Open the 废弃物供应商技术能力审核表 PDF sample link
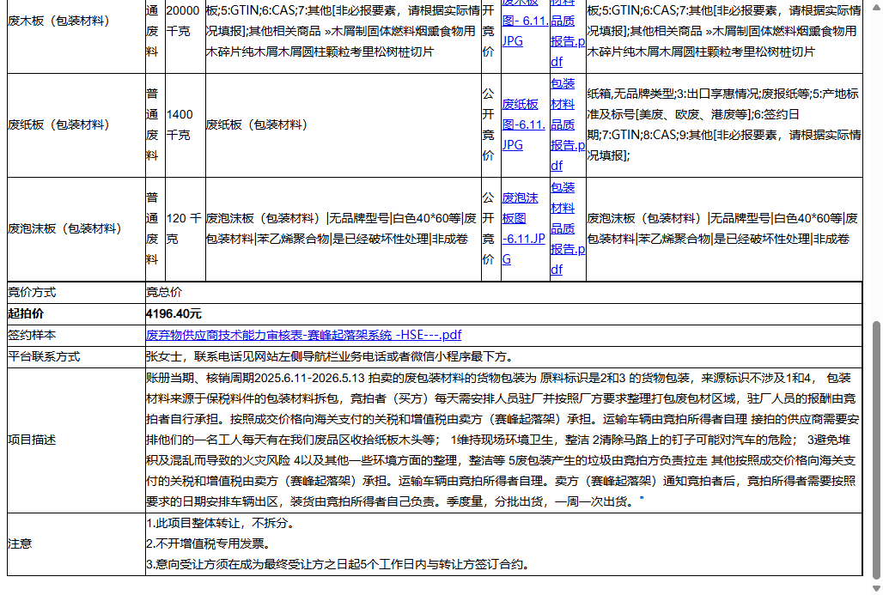Viewport: 883px width, 595px height. [x=303, y=335]
